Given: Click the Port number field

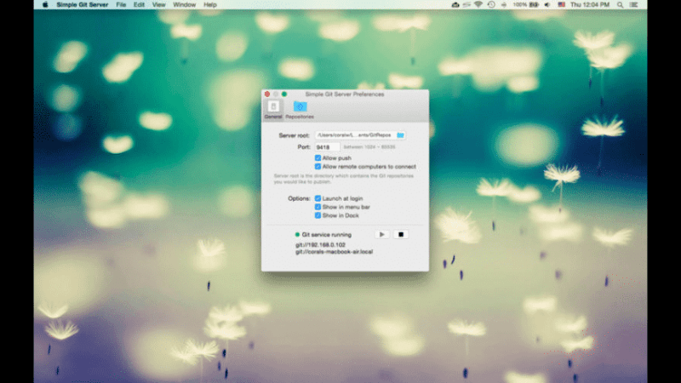Looking at the screenshot, I should [x=327, y=147].
